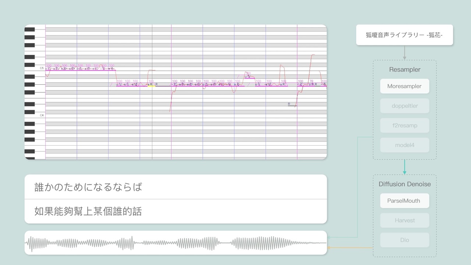Click the green arrow between Resampler and Denoise
This screenshot has width=471, height=265.
404,167
